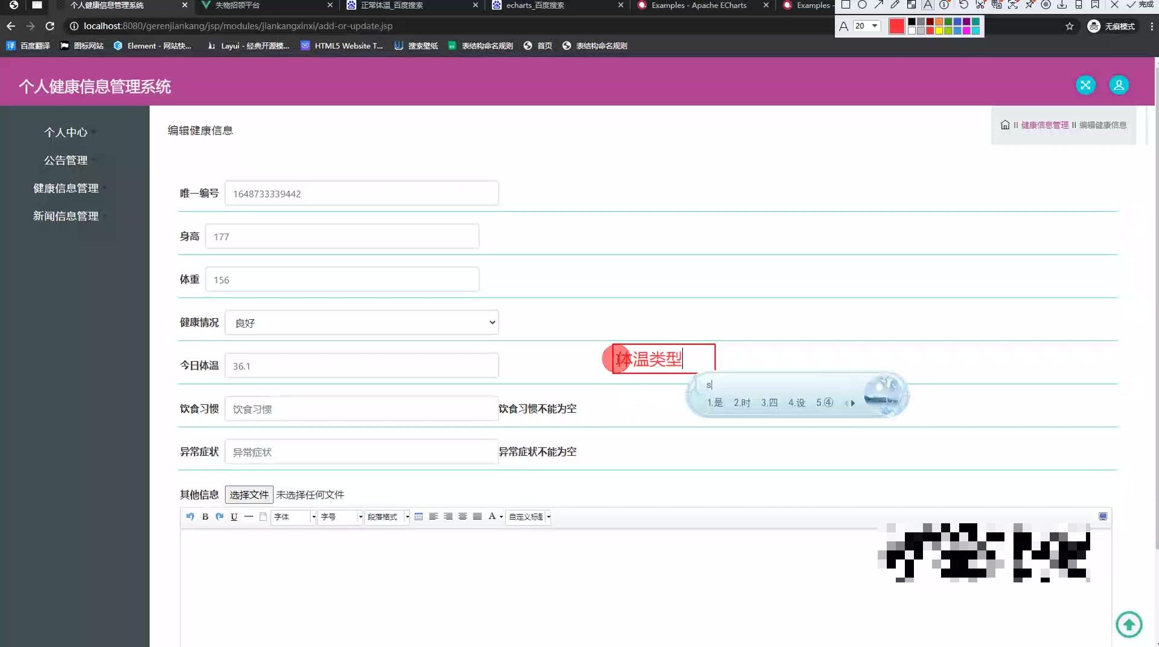This screenshot has width=1159, height=647.
Task: Click undo in the rich text editor
Action: tap(190, 517)
